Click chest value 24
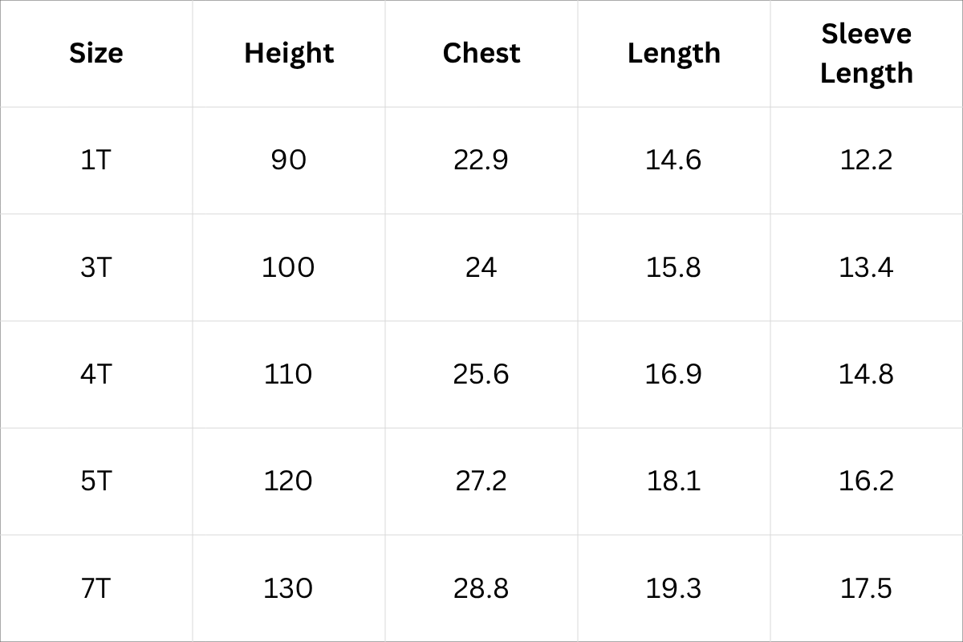 tap(481, 267)
